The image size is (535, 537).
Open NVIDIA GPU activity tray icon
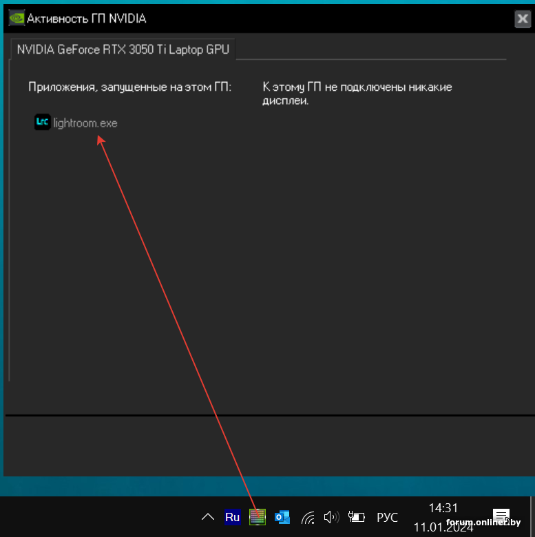pyautogui.click(x=258, y=517)
